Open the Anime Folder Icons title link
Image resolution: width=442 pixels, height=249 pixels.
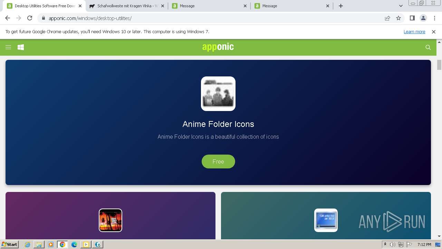(x=218, y=124)
